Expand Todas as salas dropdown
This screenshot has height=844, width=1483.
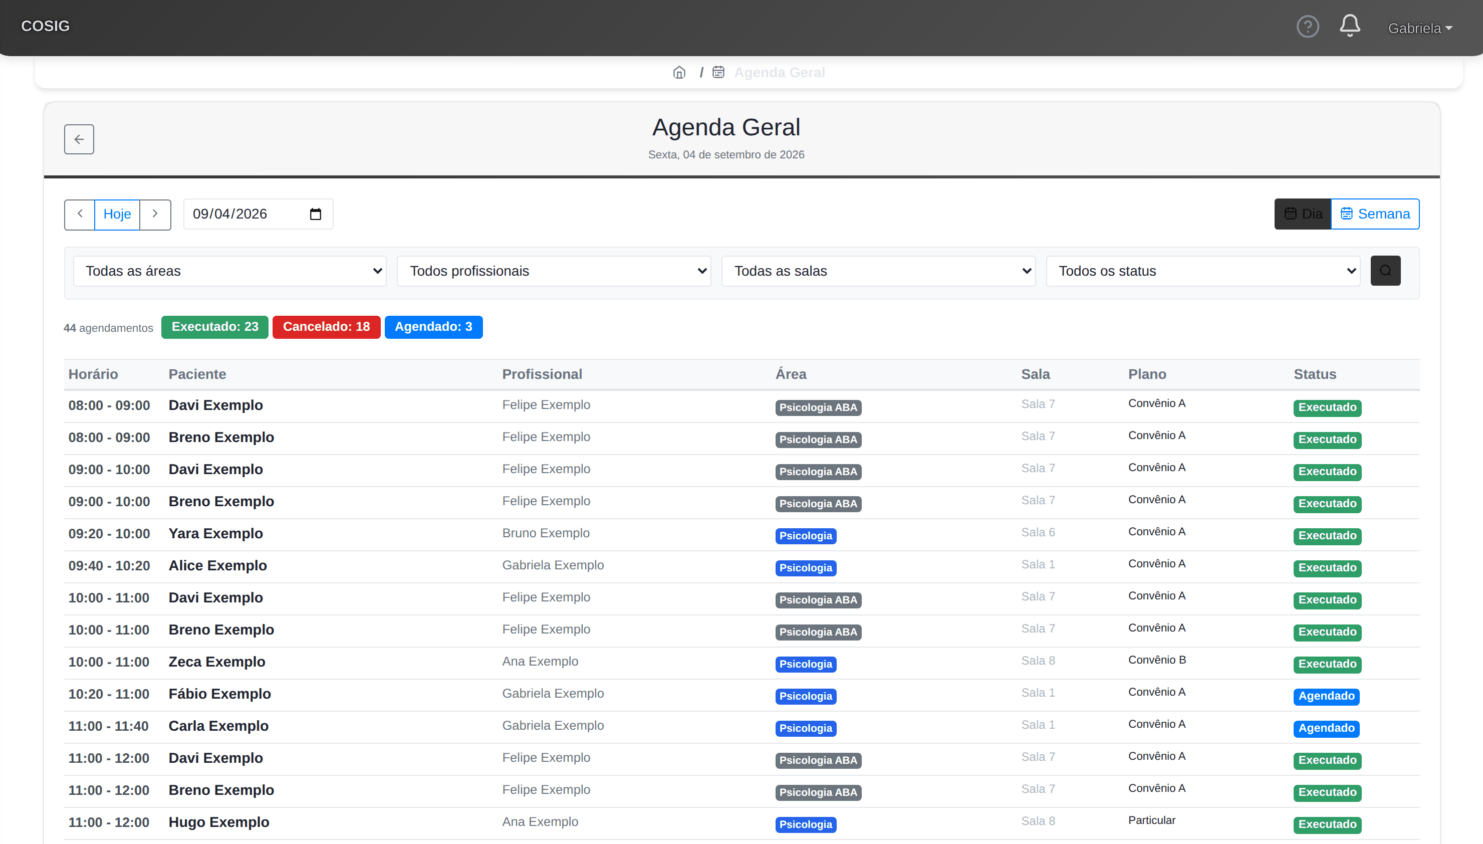coord(878,271)
